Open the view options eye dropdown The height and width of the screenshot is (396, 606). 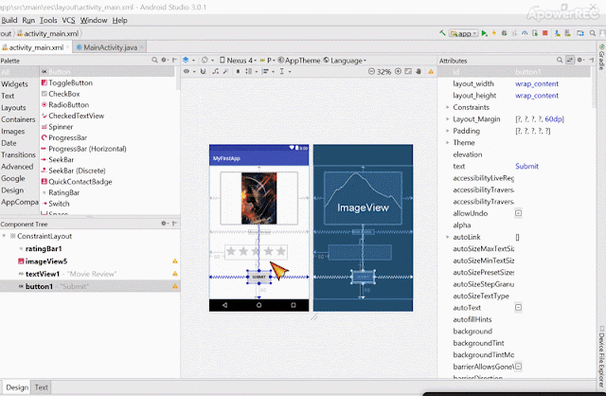tap(189, 72)
